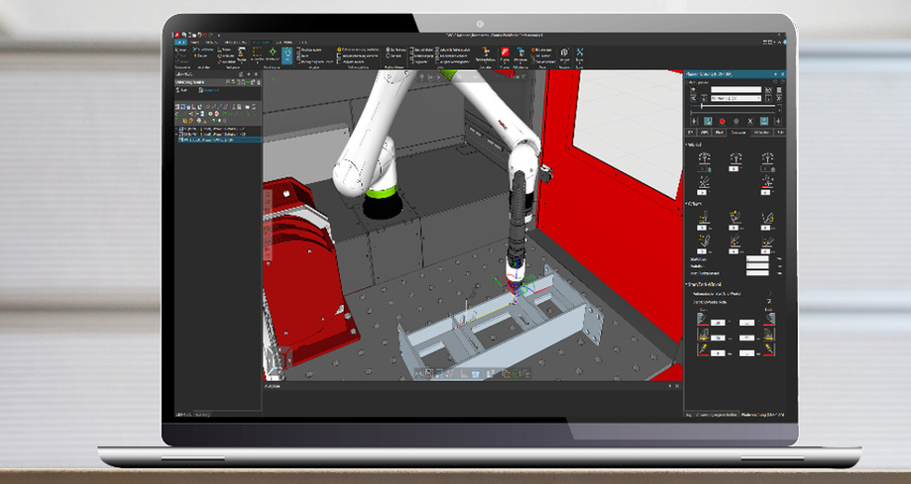Screen dimensions: 911x484
Task: Toggle the lock beside the first torch value
Action: click(711, 169)
